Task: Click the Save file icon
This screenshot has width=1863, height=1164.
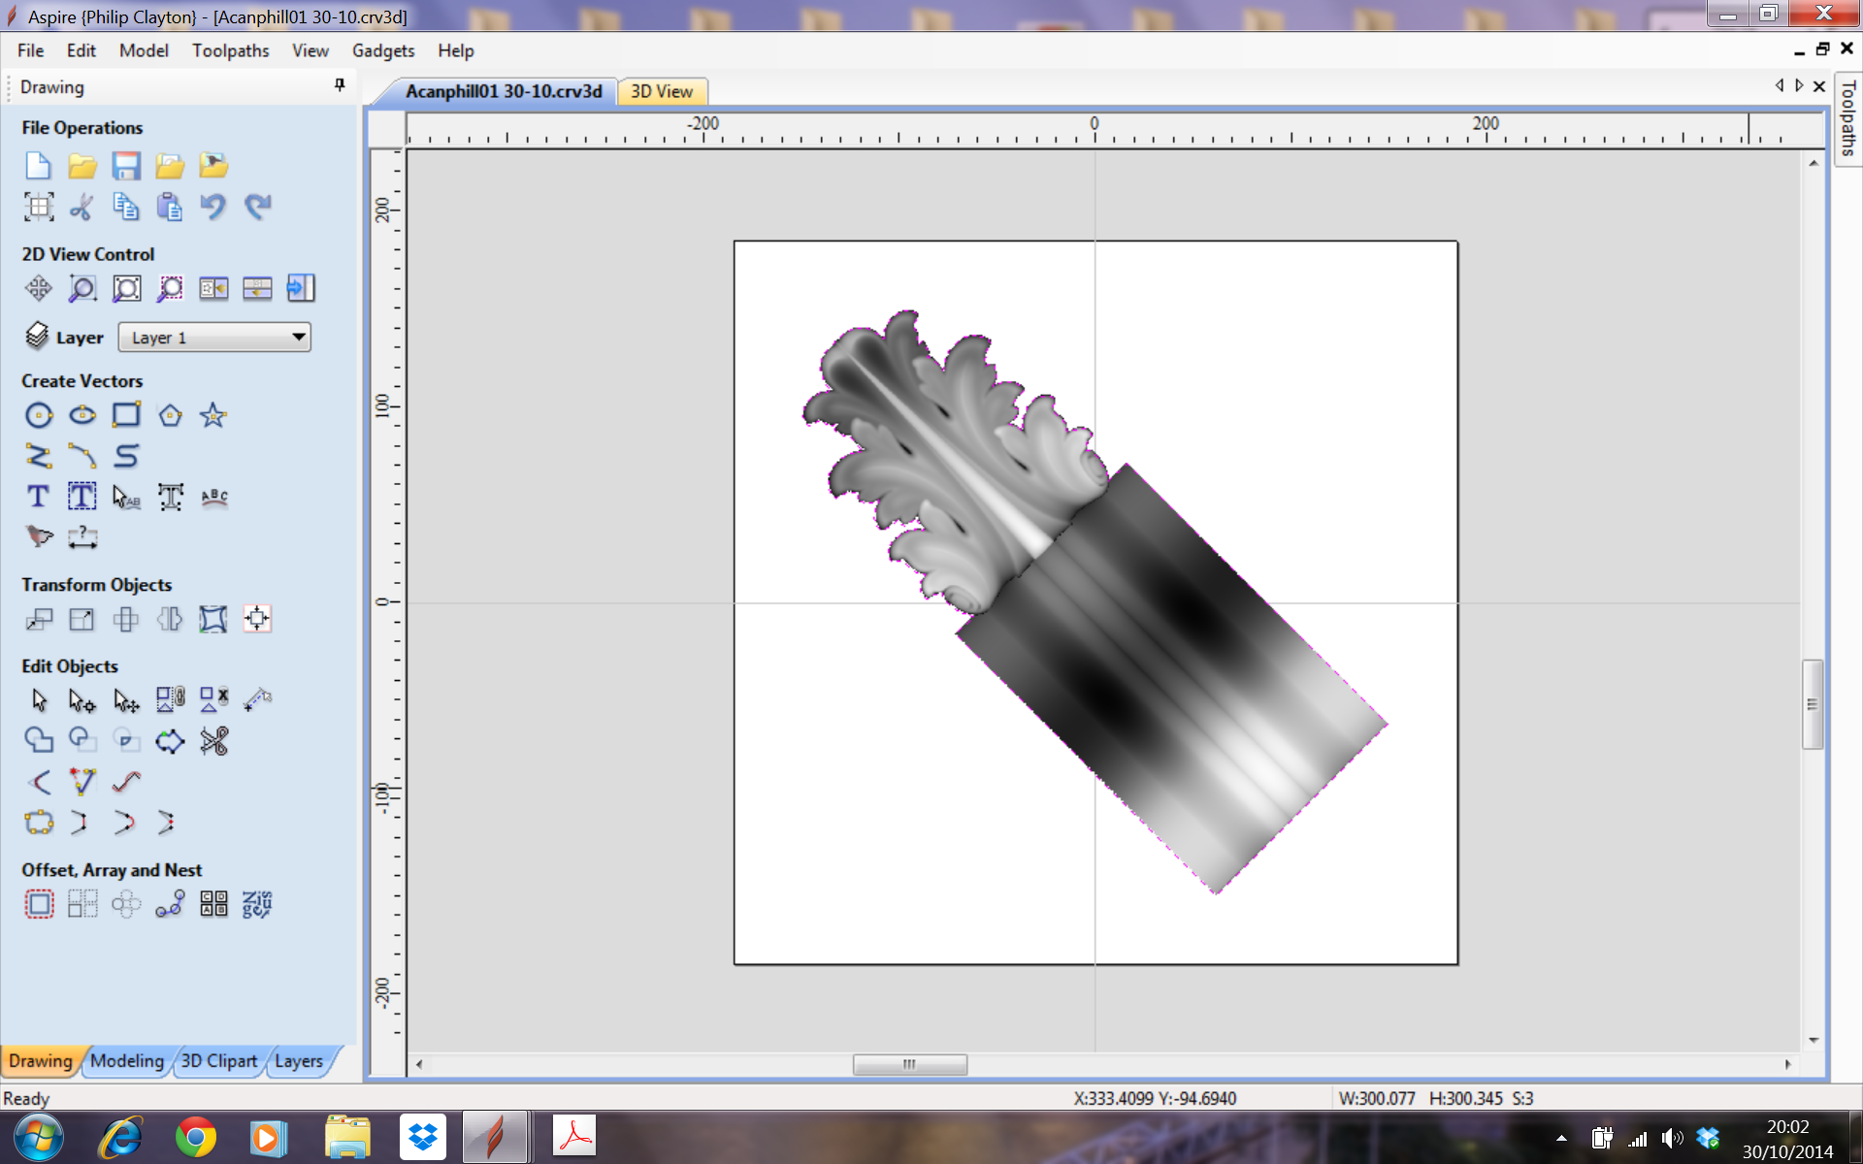Action: (x=126, y=166)
